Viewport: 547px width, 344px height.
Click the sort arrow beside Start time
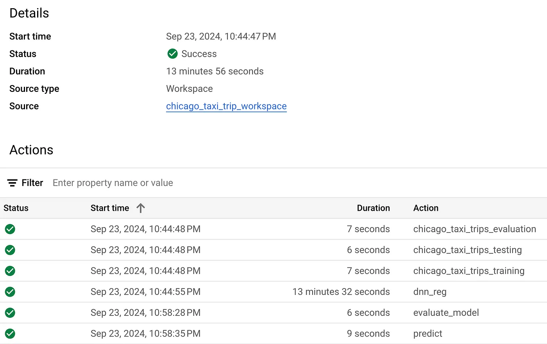141,208
